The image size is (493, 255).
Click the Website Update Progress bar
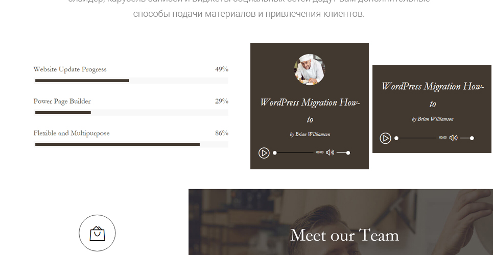pos(131,81)
